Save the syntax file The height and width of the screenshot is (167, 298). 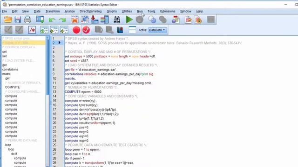pos(18,19)
